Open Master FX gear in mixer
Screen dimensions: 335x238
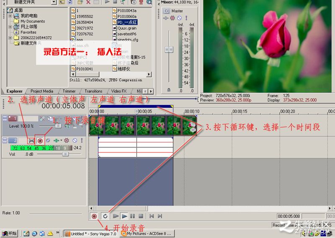click(172, 18)
